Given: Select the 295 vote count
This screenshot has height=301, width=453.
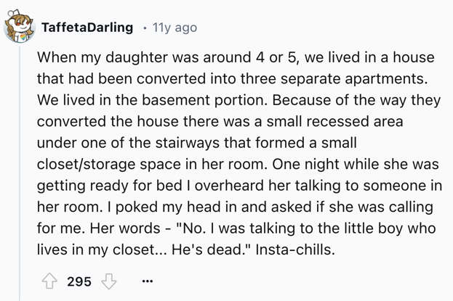Looking at the screenshot, I should pos(79,281).
